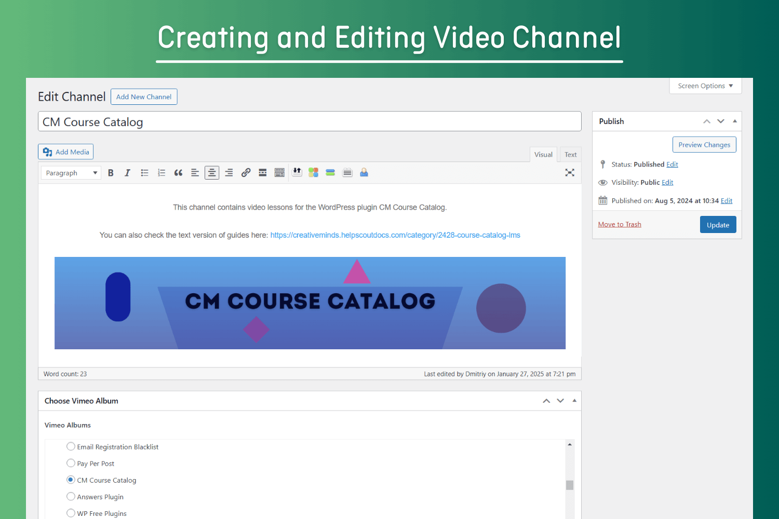This screenshot has width=779, height=519.
Task: Click the Add New Channel button
Action: pos(144,97)
